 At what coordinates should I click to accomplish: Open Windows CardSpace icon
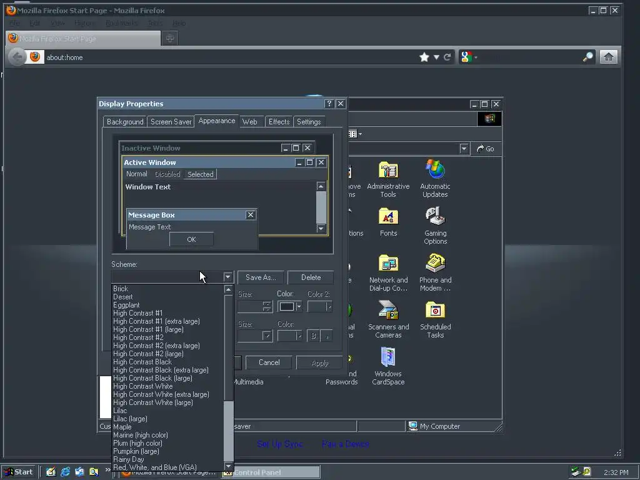388,366
